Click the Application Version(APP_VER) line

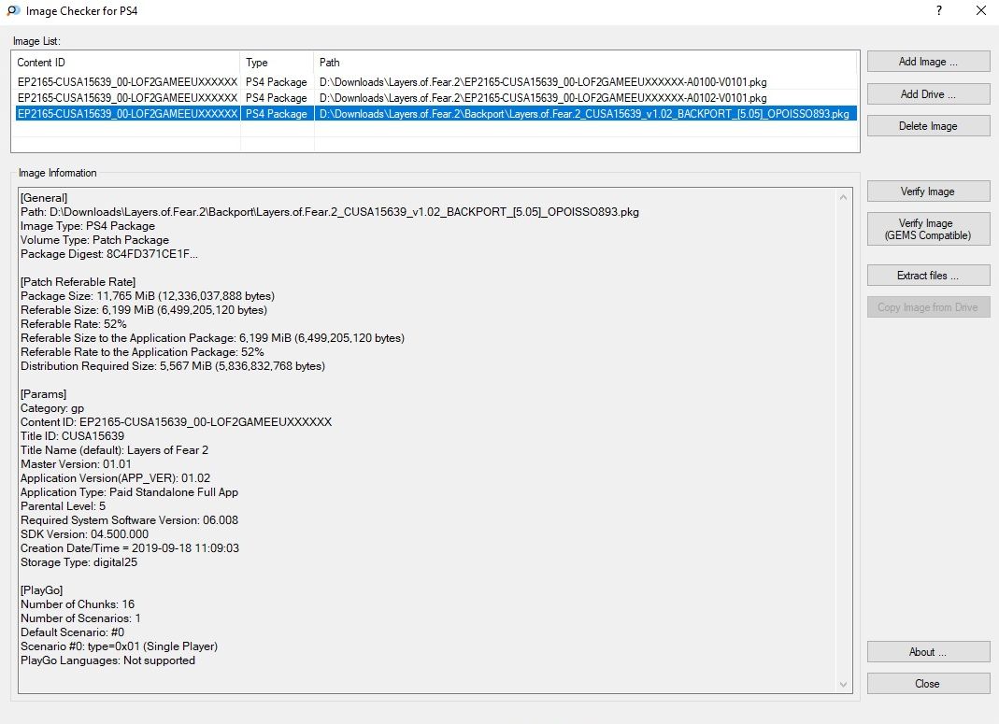pos(115,478)
